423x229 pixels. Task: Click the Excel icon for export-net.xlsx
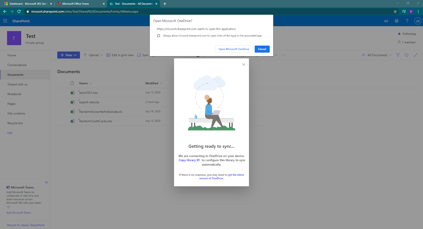tap(72, 102)
